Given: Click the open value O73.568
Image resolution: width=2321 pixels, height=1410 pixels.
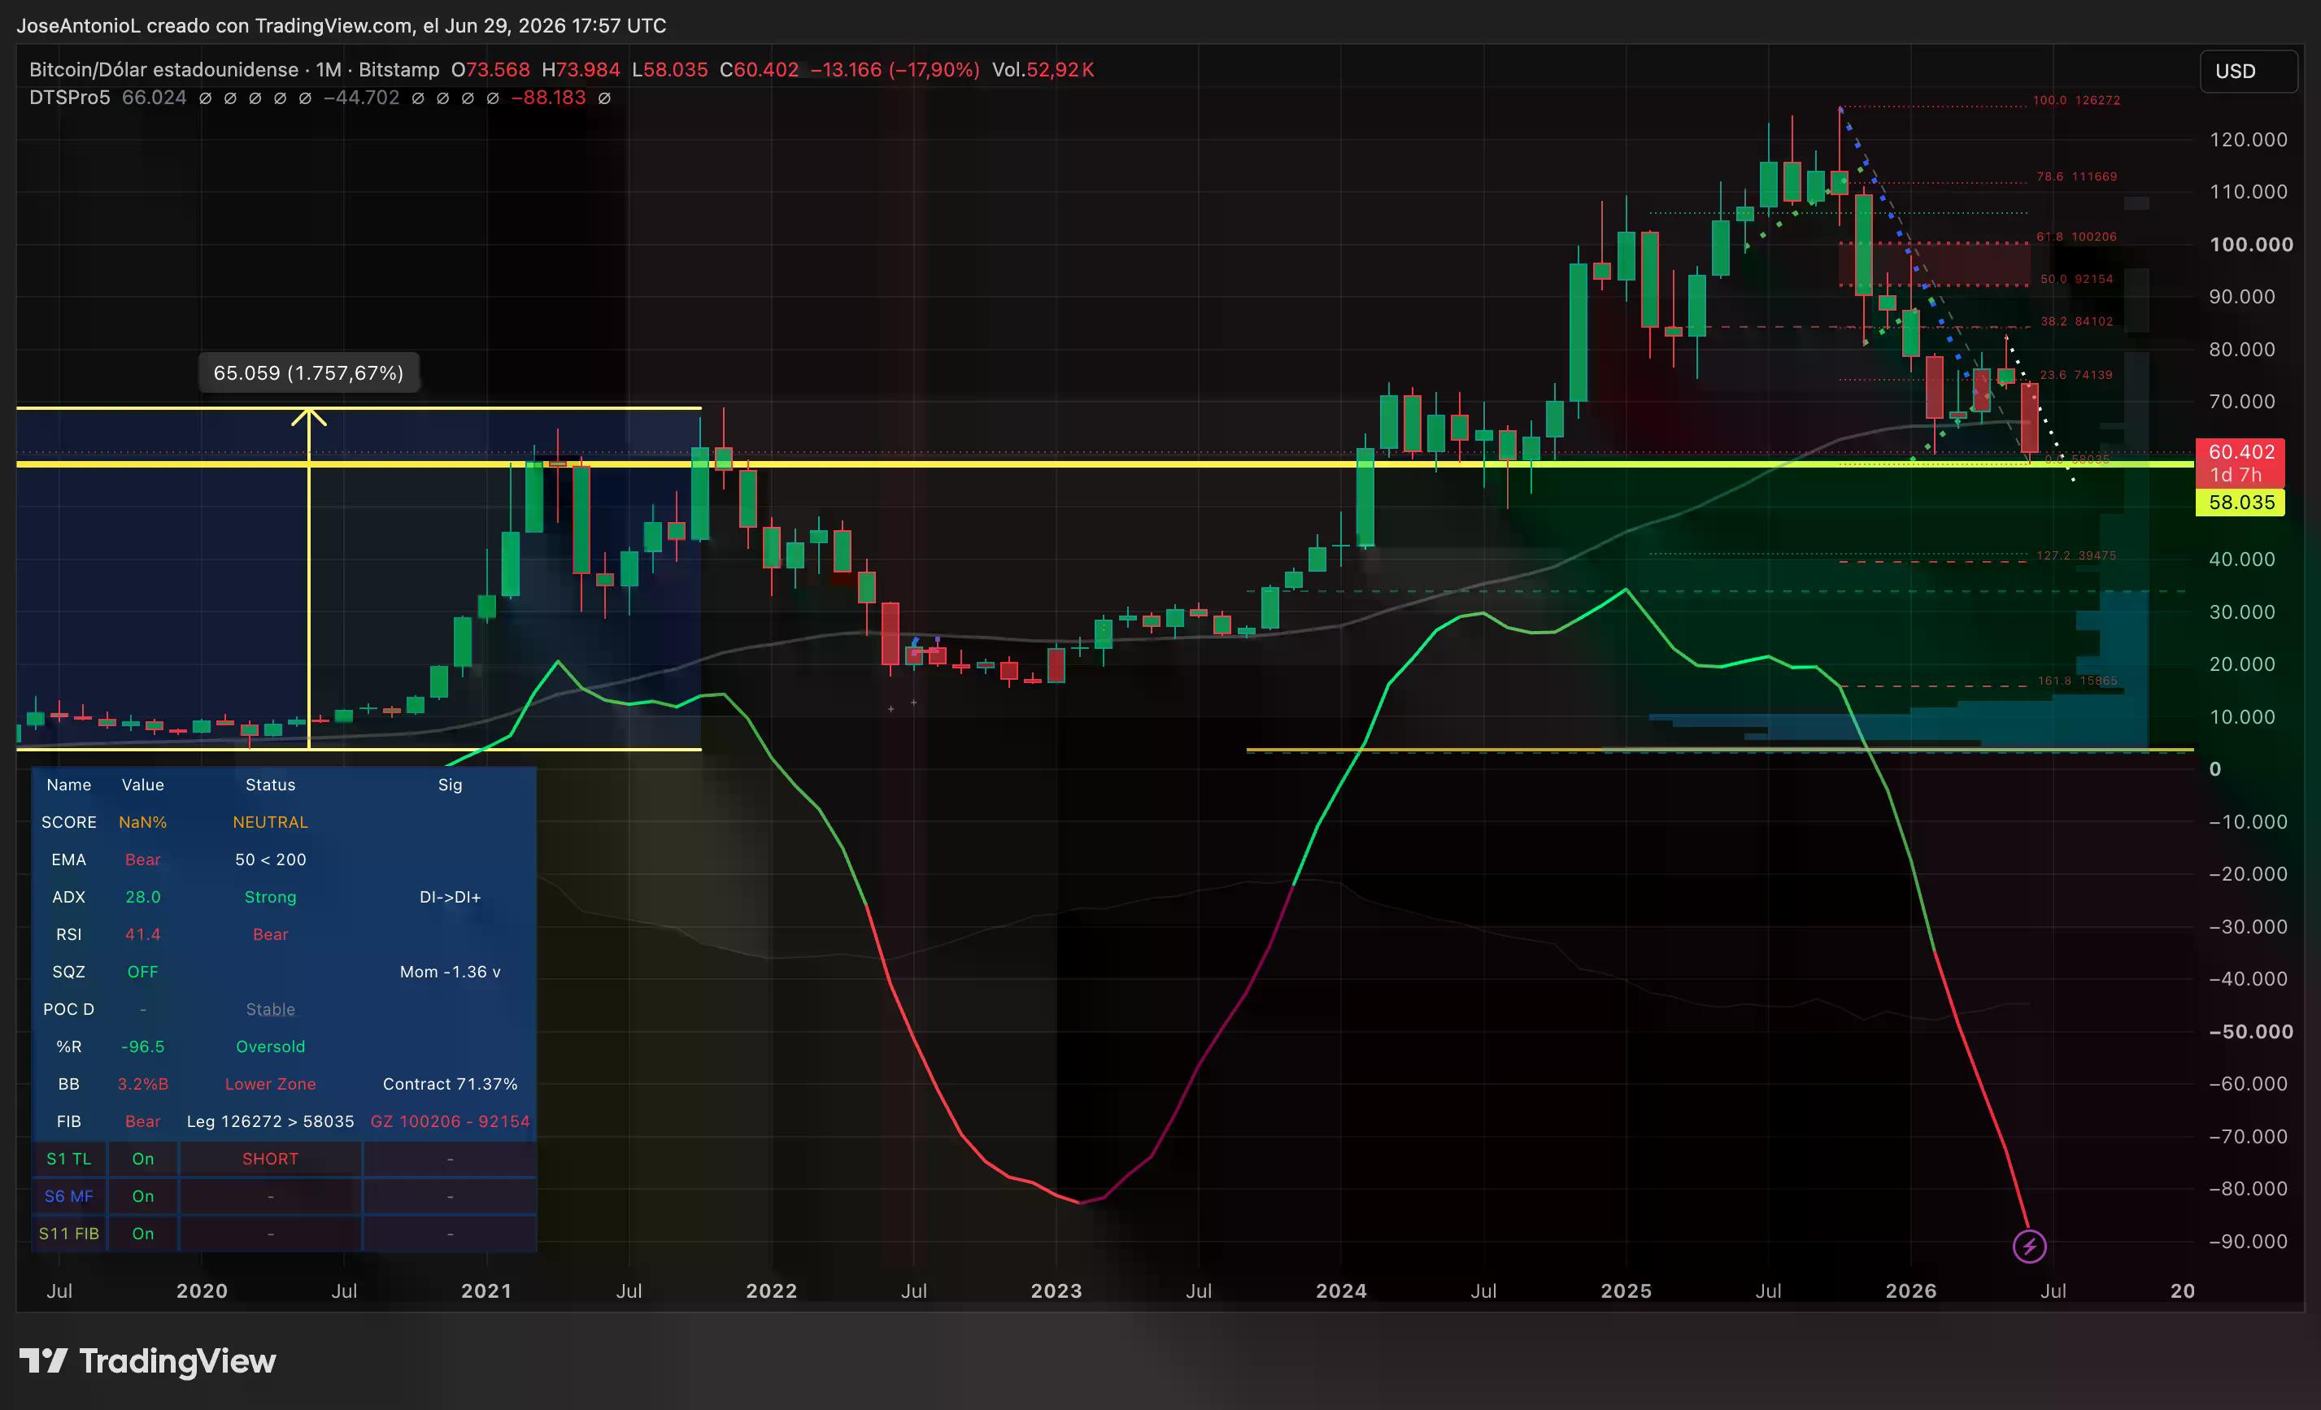Looking at the screenshot, I should coord(490,70).
